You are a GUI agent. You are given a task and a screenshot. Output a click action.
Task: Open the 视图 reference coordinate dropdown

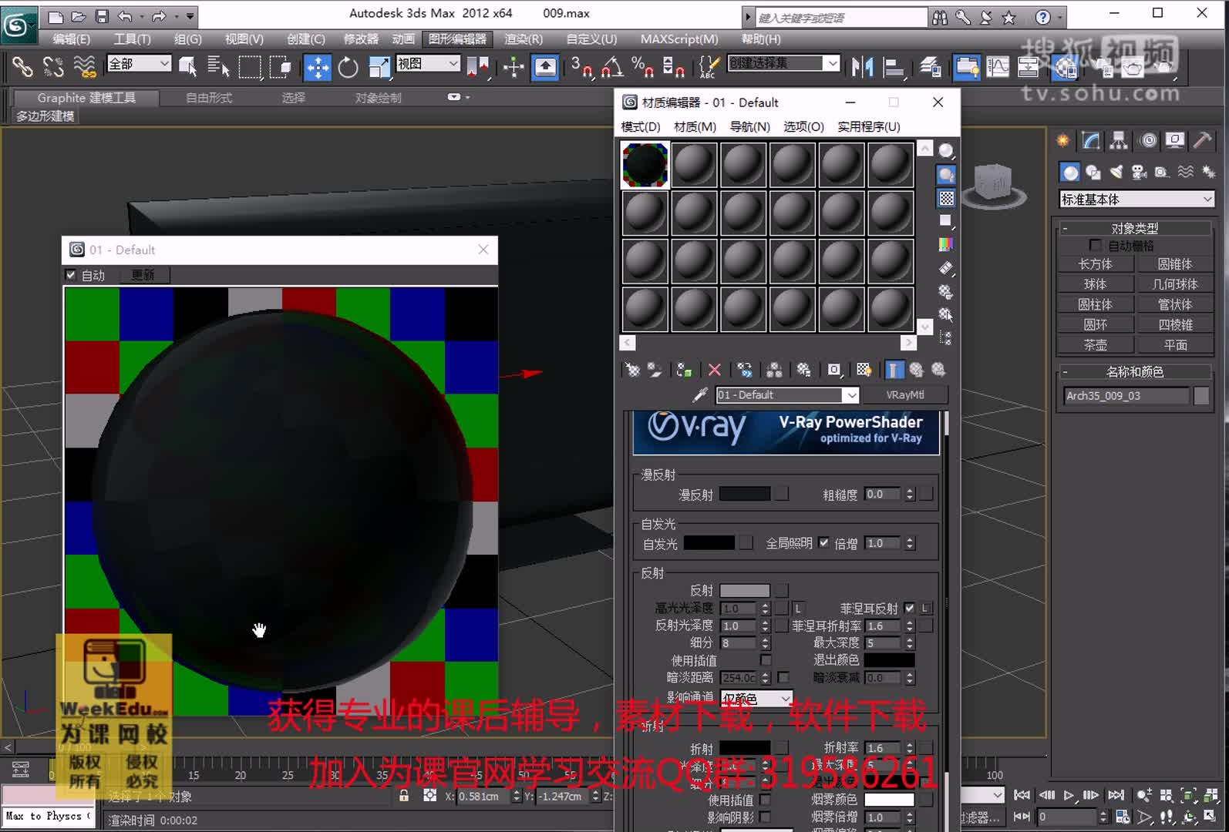tap(428, 64)
